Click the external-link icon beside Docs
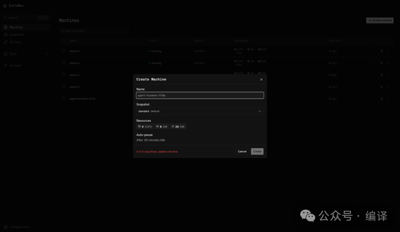 point(47,54)
